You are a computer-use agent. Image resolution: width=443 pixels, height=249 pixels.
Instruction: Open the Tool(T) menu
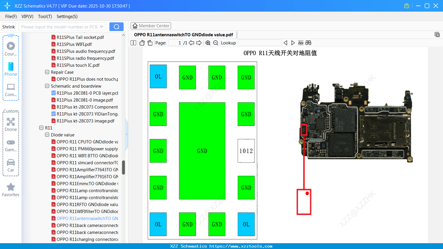tap(45, 17)
